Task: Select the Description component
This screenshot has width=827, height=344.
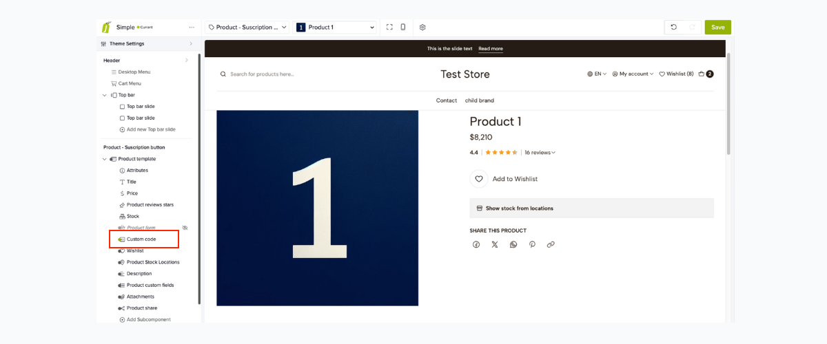Action: [139, 274]
